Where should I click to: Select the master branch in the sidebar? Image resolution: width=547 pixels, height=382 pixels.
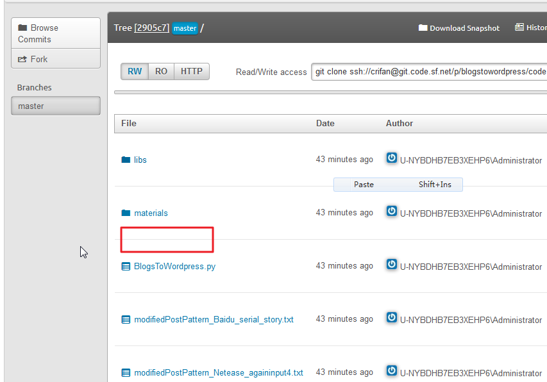(56, 106)
